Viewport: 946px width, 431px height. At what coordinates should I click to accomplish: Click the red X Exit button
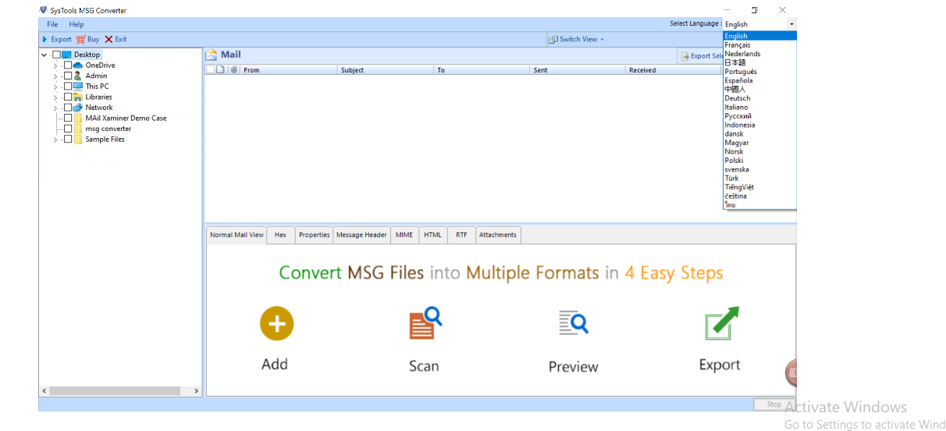click(x=116, y=39)
